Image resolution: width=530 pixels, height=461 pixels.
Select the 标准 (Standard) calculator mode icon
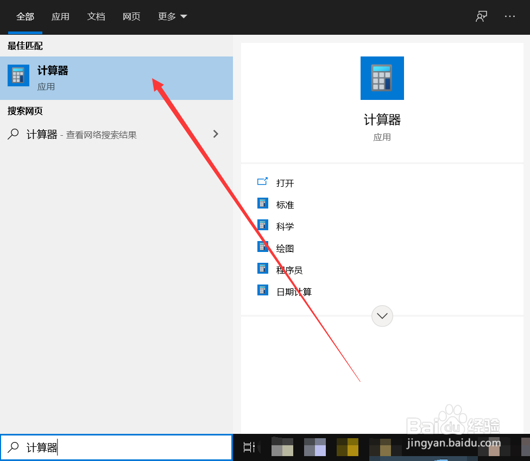pyautogui.click(x=262, y=205)
